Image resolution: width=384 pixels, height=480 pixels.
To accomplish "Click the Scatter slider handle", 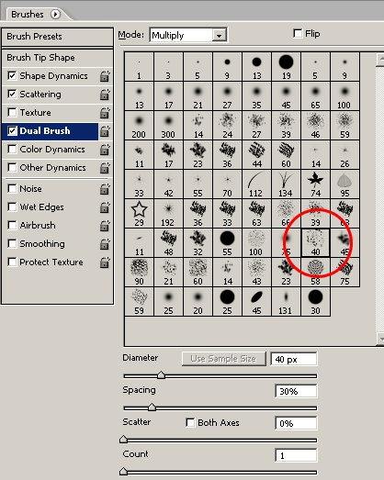I will point(123,440).
